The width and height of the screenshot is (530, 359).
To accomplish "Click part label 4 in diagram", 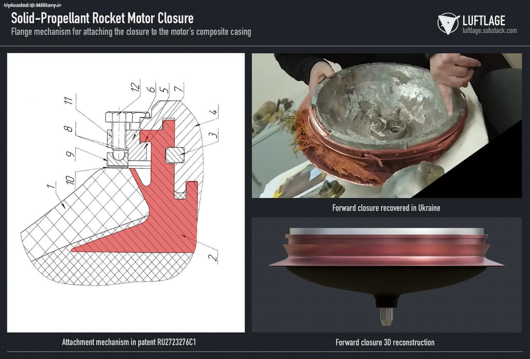I will [x=213, y=112].
